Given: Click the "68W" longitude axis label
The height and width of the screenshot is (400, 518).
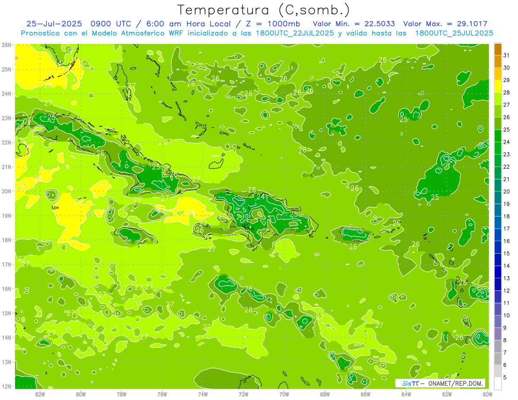Looking at the screenshot, I should [325, 394].
